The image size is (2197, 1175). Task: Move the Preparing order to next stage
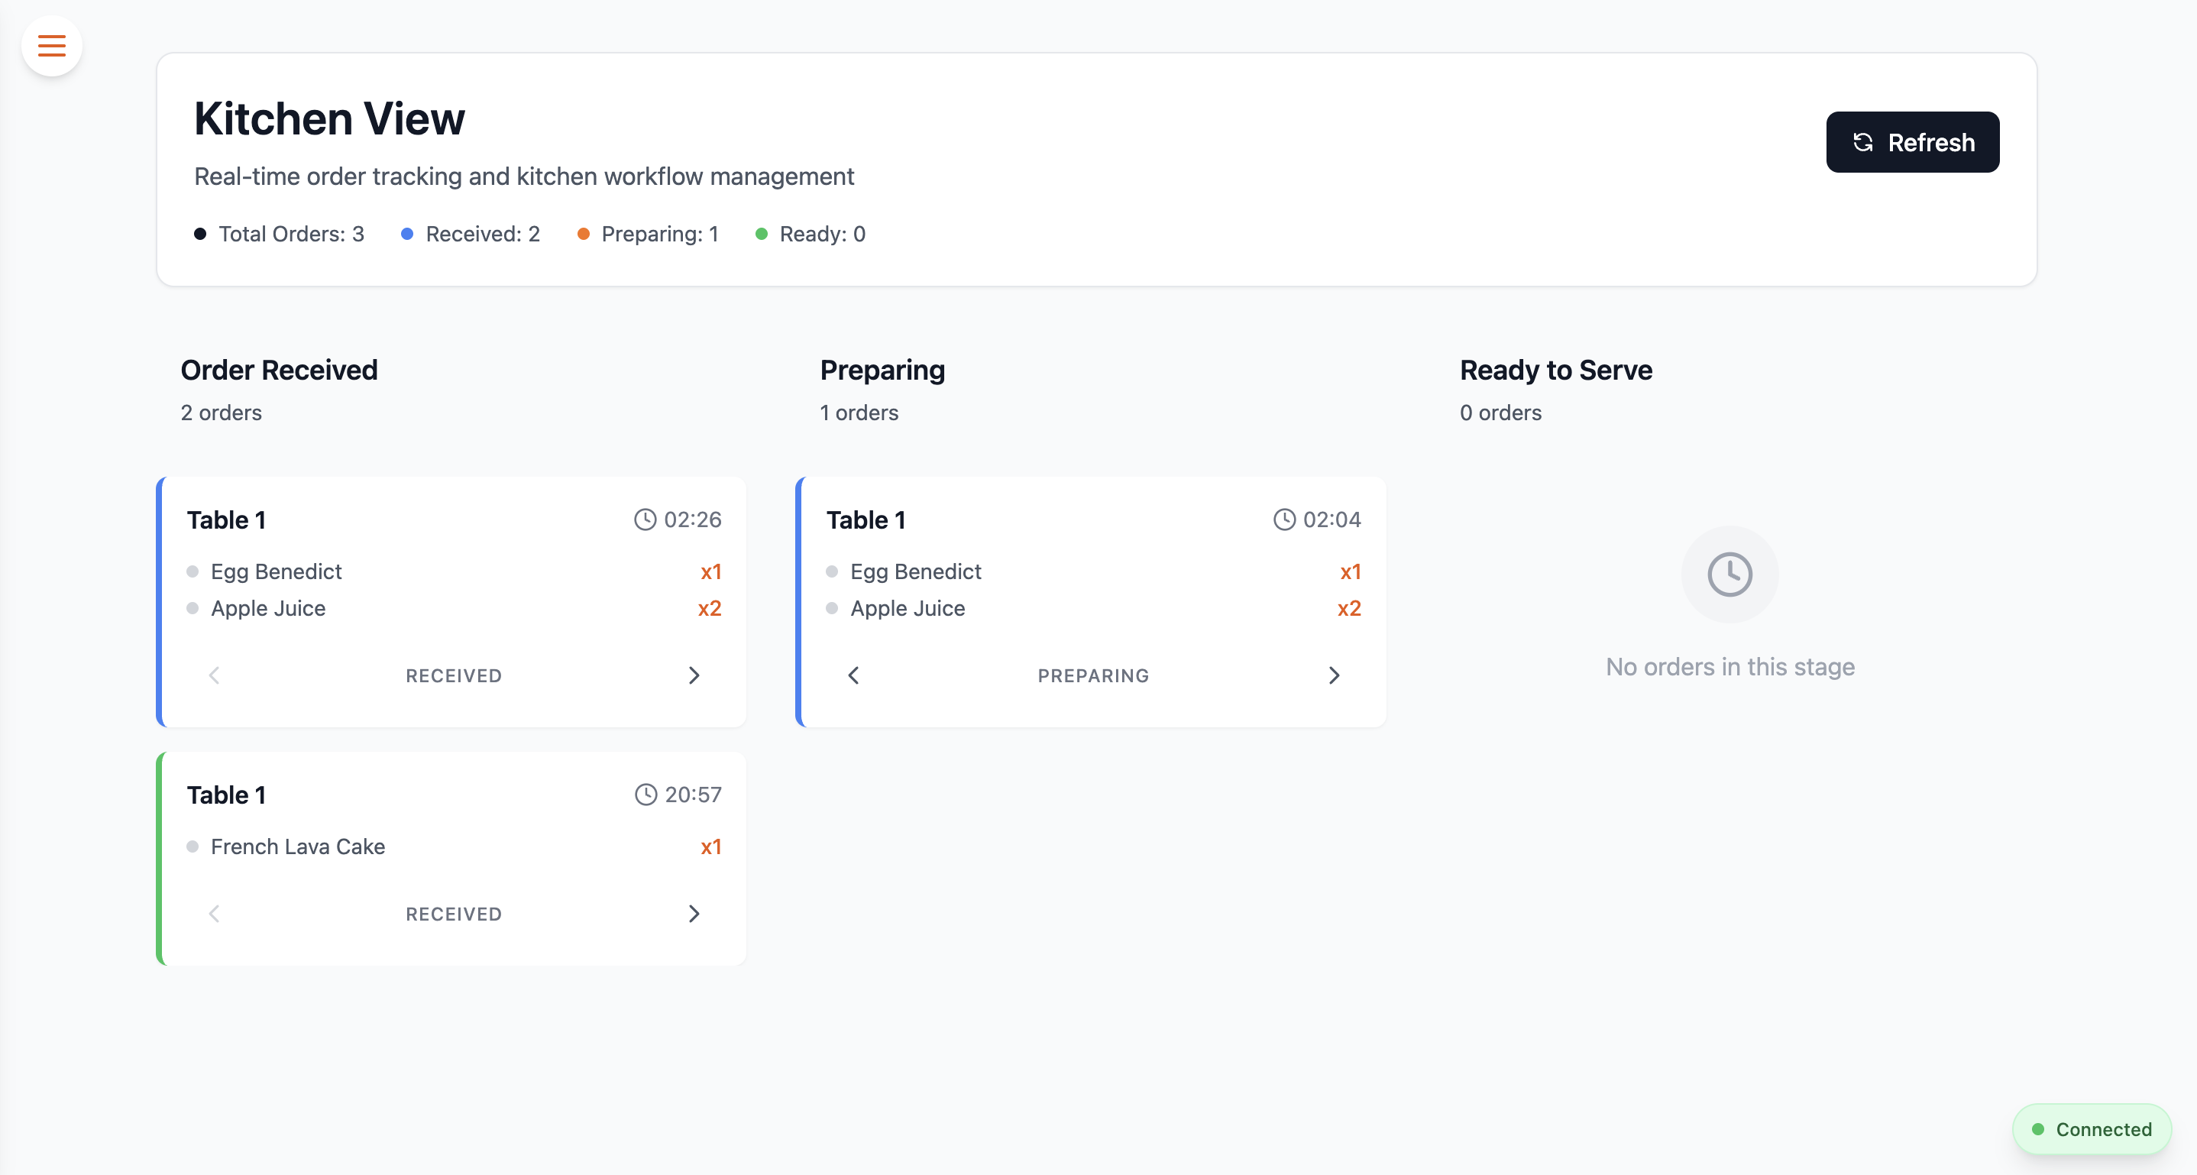click(1333, 675)
